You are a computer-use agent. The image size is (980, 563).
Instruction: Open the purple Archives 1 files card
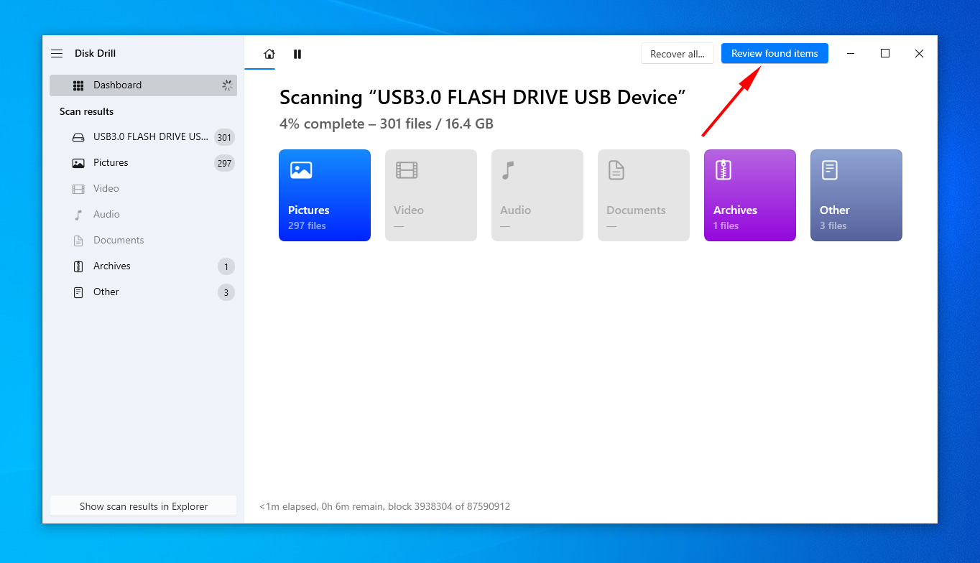[x=750, y=195]
